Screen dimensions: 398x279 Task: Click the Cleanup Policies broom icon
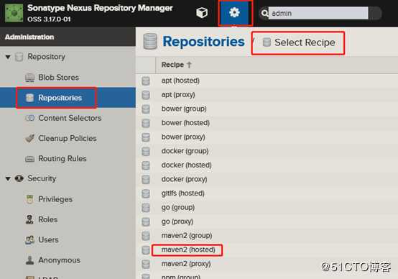tap(29, 138)
